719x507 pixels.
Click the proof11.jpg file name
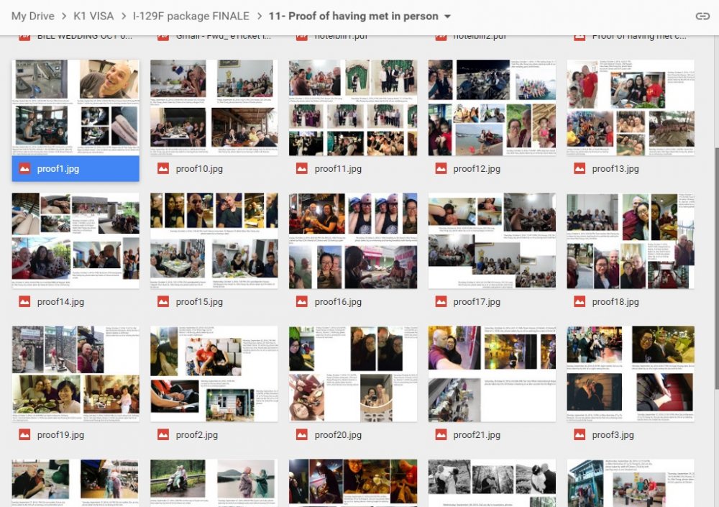[x=338, y=169]
